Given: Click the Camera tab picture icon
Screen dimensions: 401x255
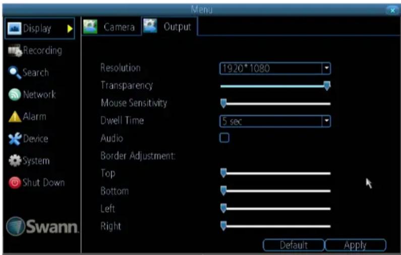Looking at the screenshot, I should point(90,27).
